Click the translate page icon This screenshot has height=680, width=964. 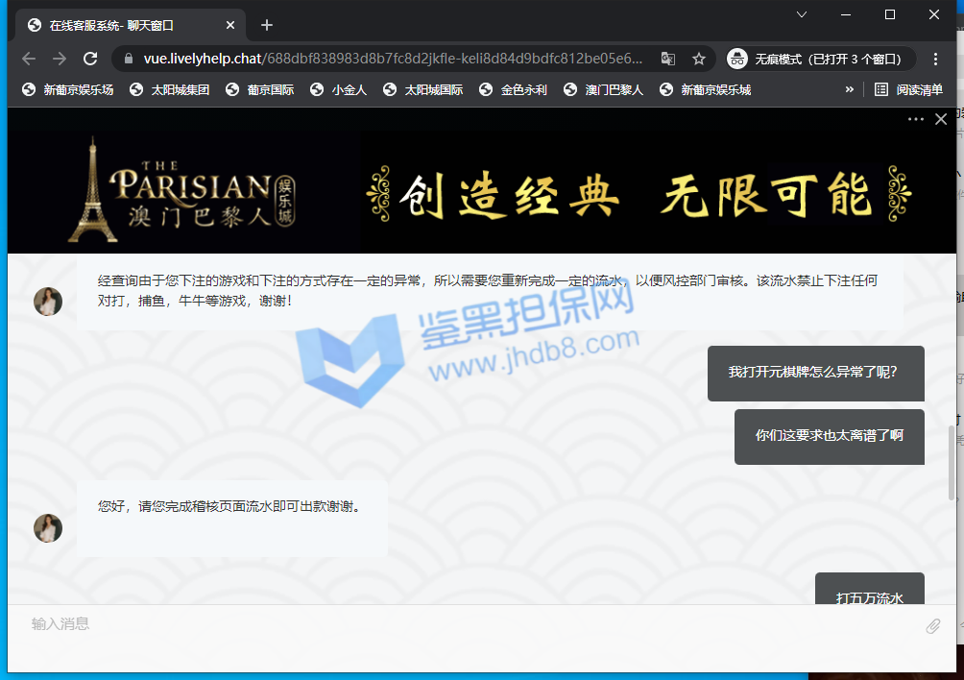pos(668,59)
